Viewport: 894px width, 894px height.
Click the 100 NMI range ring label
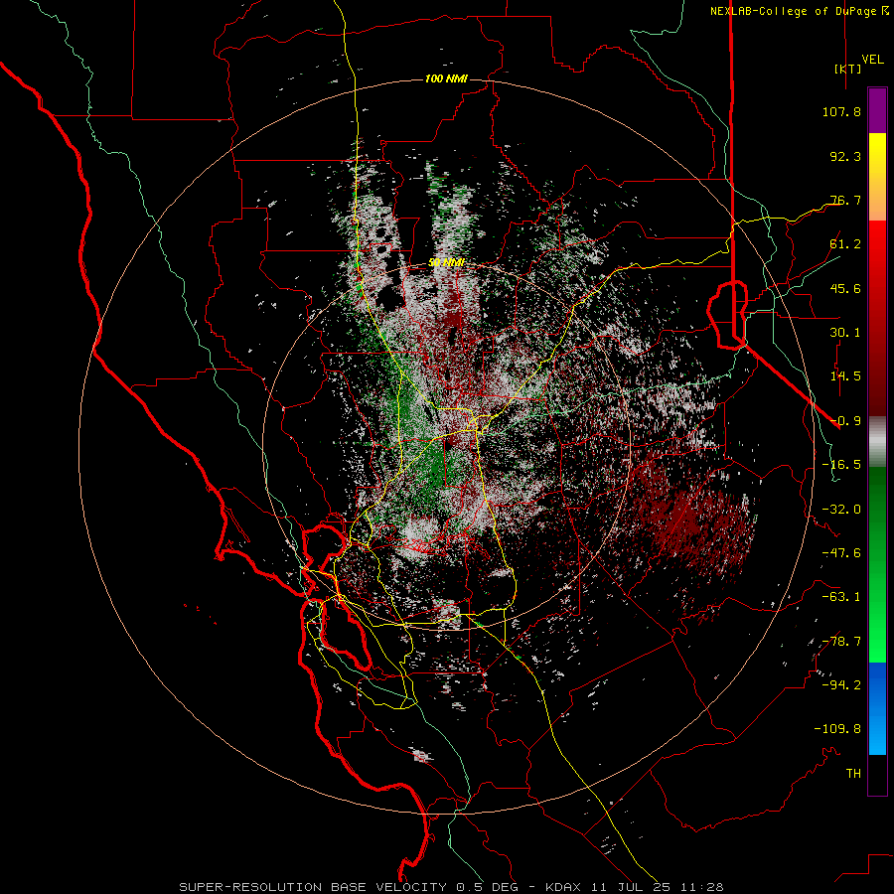point(446,78)
